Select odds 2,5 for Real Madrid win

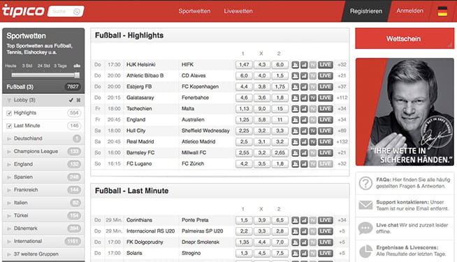[x=244, y=141]
